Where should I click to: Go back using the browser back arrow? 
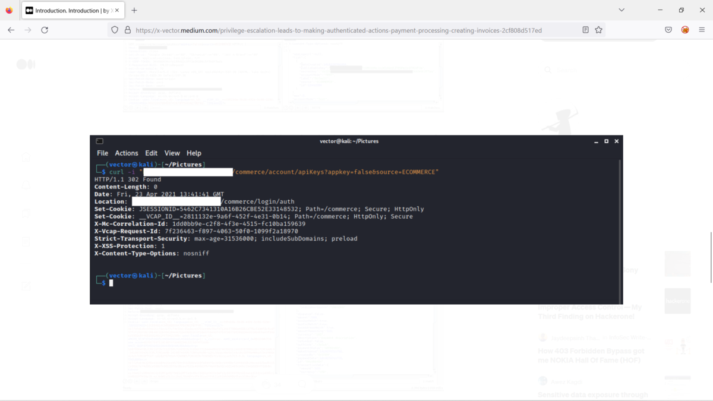[11, 30]
